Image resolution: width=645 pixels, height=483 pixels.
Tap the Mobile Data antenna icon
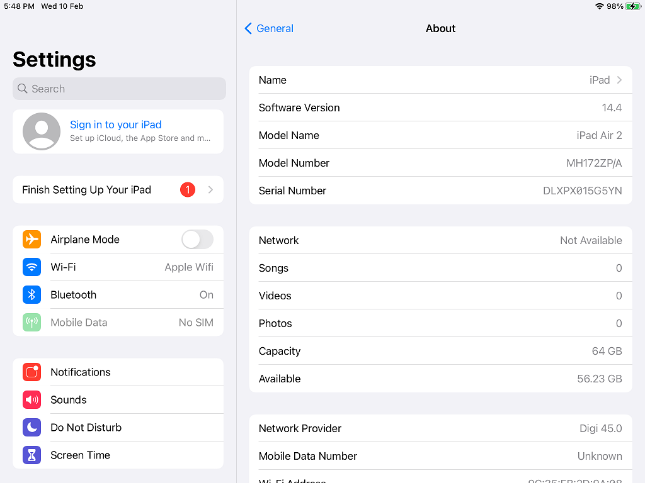[31, 323]
